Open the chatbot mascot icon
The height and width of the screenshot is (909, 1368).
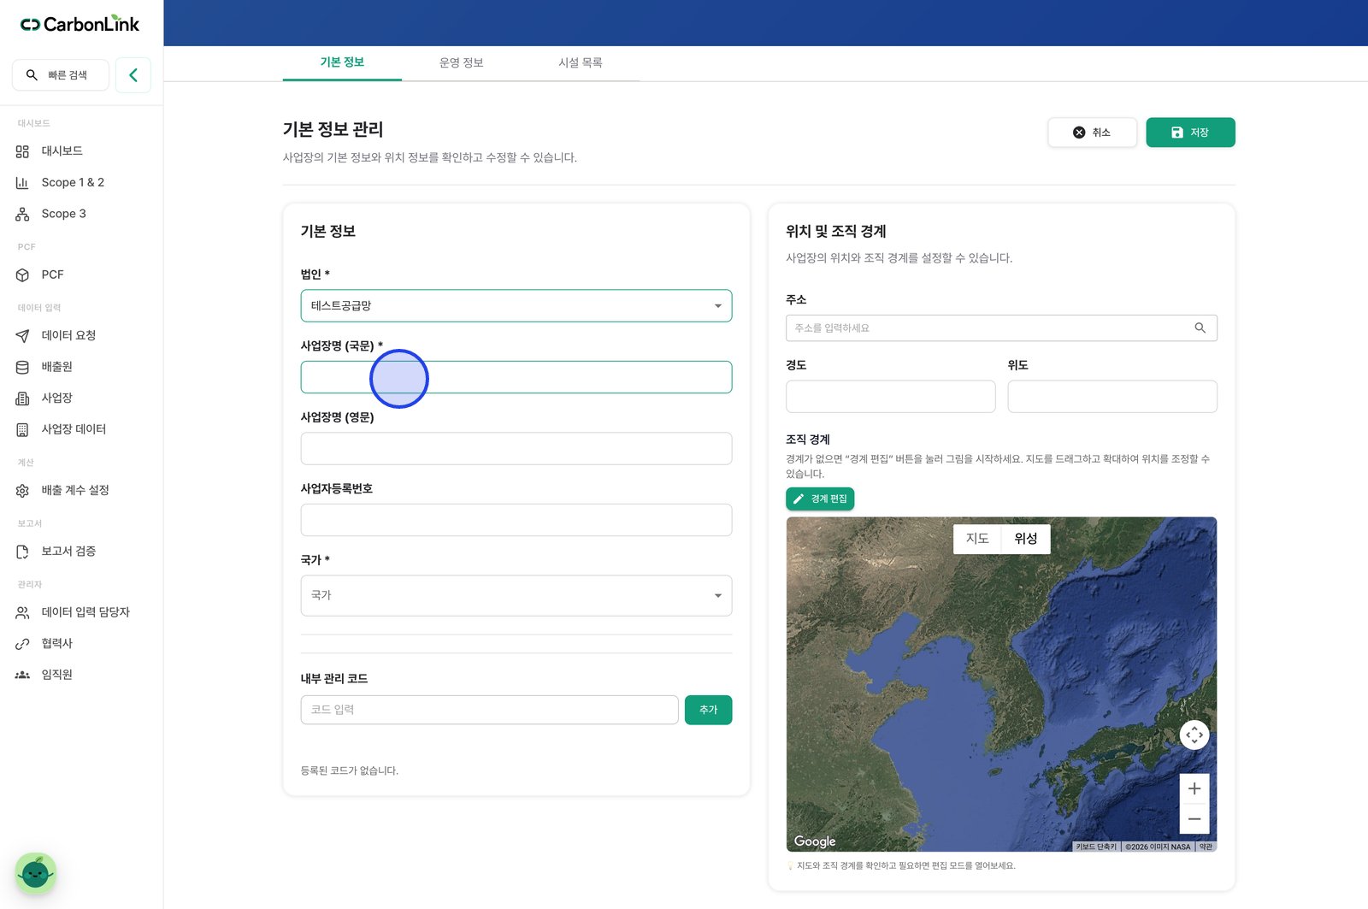(36, 873)
